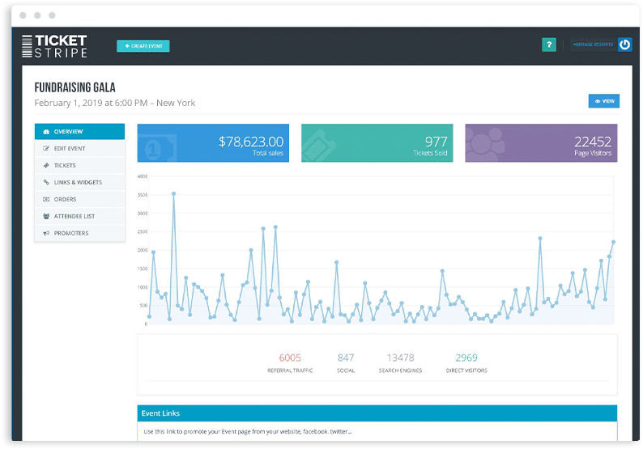Click the Referral Traffic count 6005

pos(289,358)
